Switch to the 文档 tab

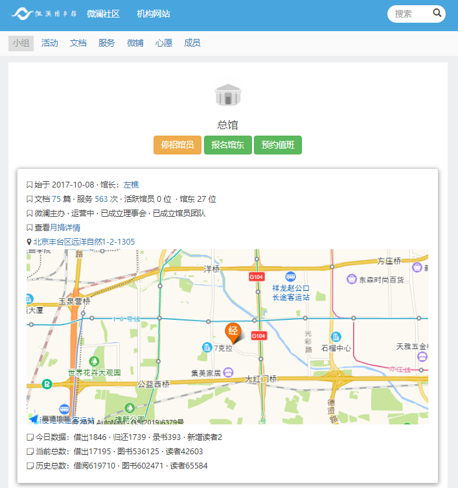click(78, 43)
